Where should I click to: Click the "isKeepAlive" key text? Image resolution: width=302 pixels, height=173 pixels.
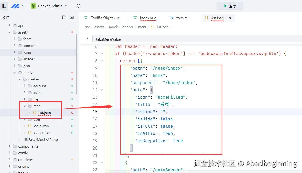151,141
